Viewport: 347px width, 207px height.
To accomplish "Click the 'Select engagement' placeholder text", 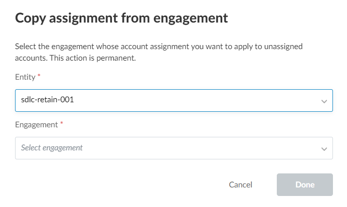I will pos(52,148).
